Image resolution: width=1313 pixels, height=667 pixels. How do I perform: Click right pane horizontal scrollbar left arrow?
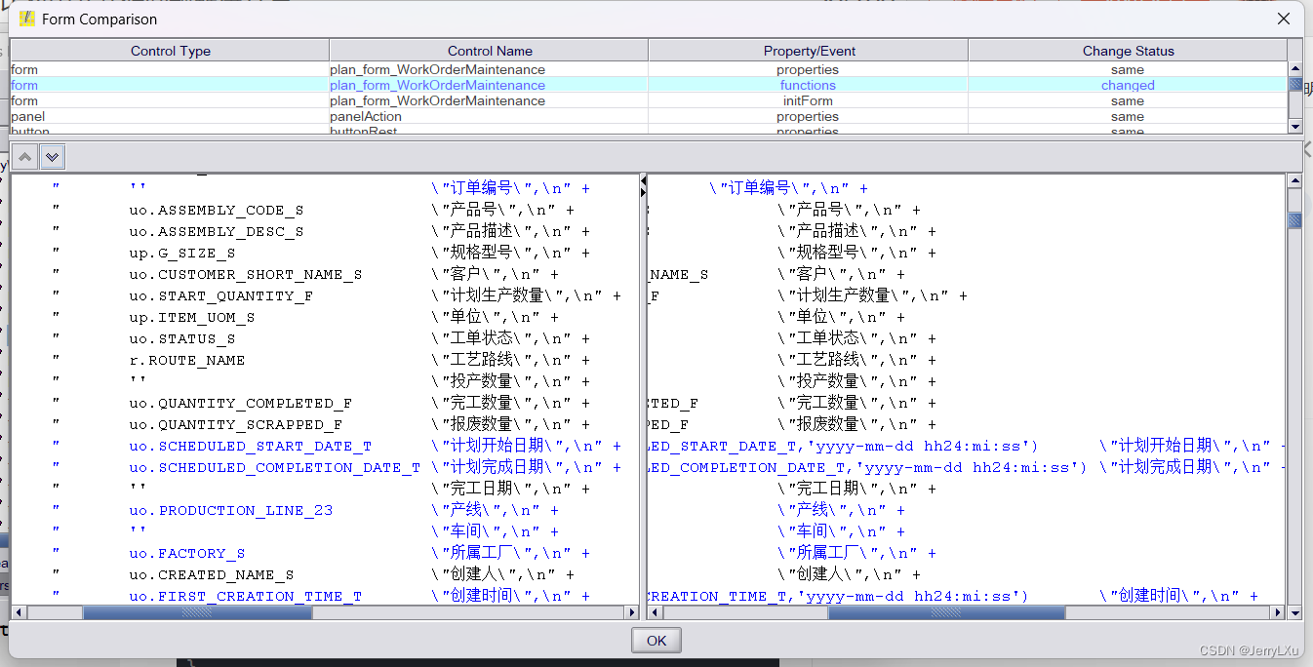point(656,612)
